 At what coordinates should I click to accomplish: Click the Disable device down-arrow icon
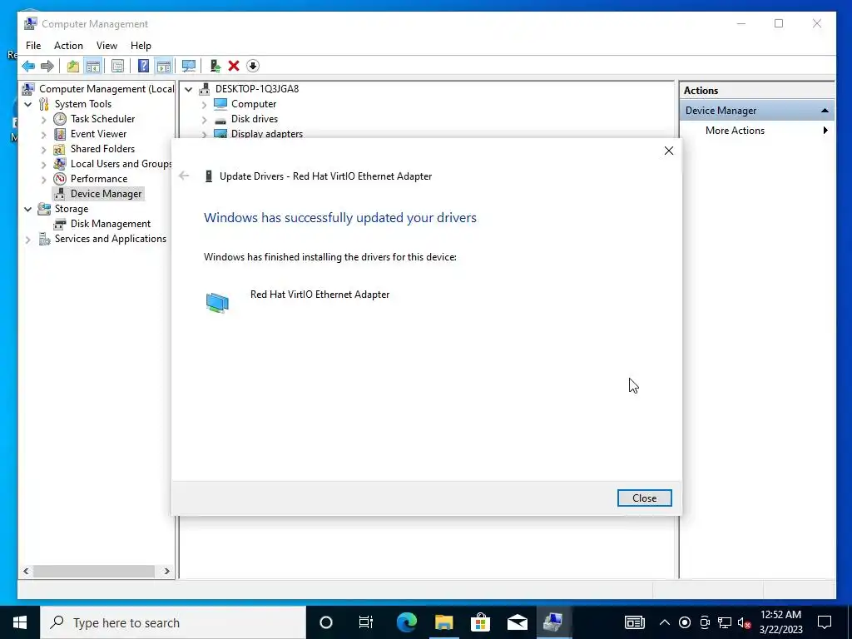click(x=253, y=67)
